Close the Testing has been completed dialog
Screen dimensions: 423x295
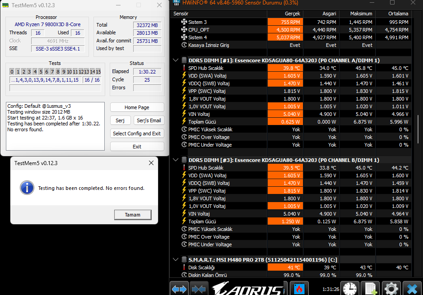pos(151,163)
